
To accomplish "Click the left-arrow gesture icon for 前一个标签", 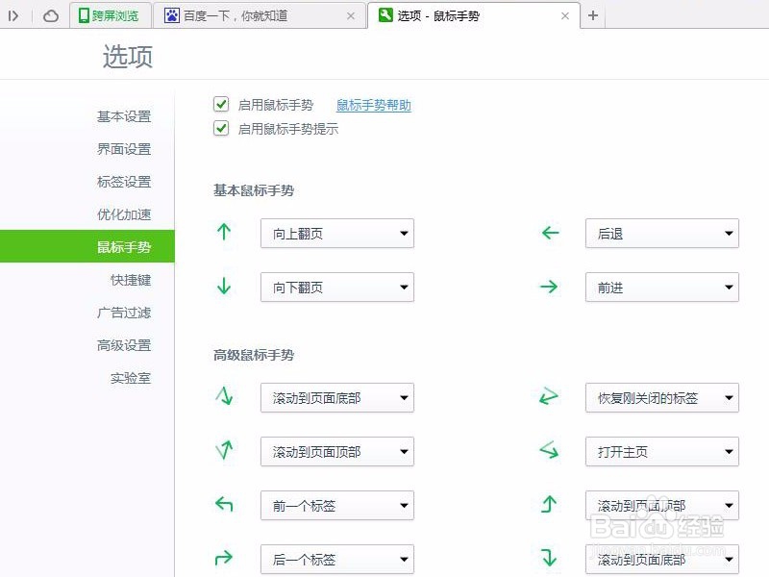I will [224, 505].
